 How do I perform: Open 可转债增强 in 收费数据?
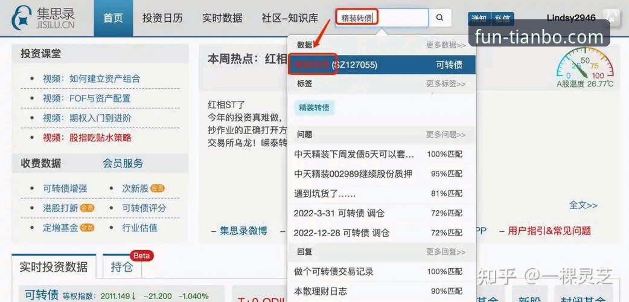click(65, 188)
